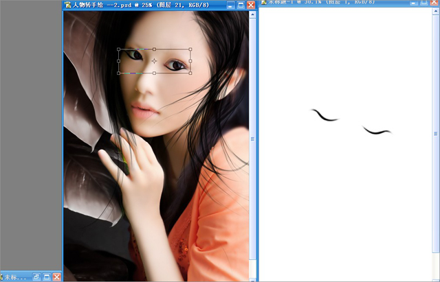This screenshot has width=440, height=282.
Task: Click the bottom-middle transform handle
Action: coord(154,73)
